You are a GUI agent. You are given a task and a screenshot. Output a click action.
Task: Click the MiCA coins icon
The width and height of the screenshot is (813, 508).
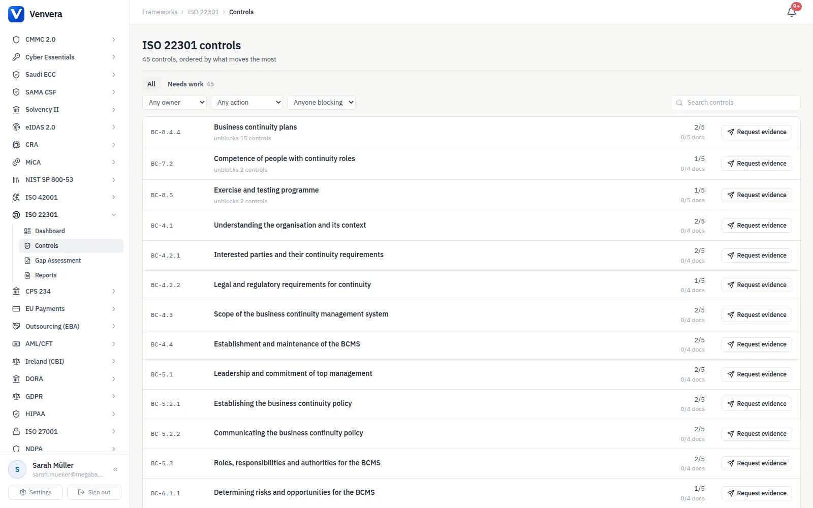[x=16, y=162]
